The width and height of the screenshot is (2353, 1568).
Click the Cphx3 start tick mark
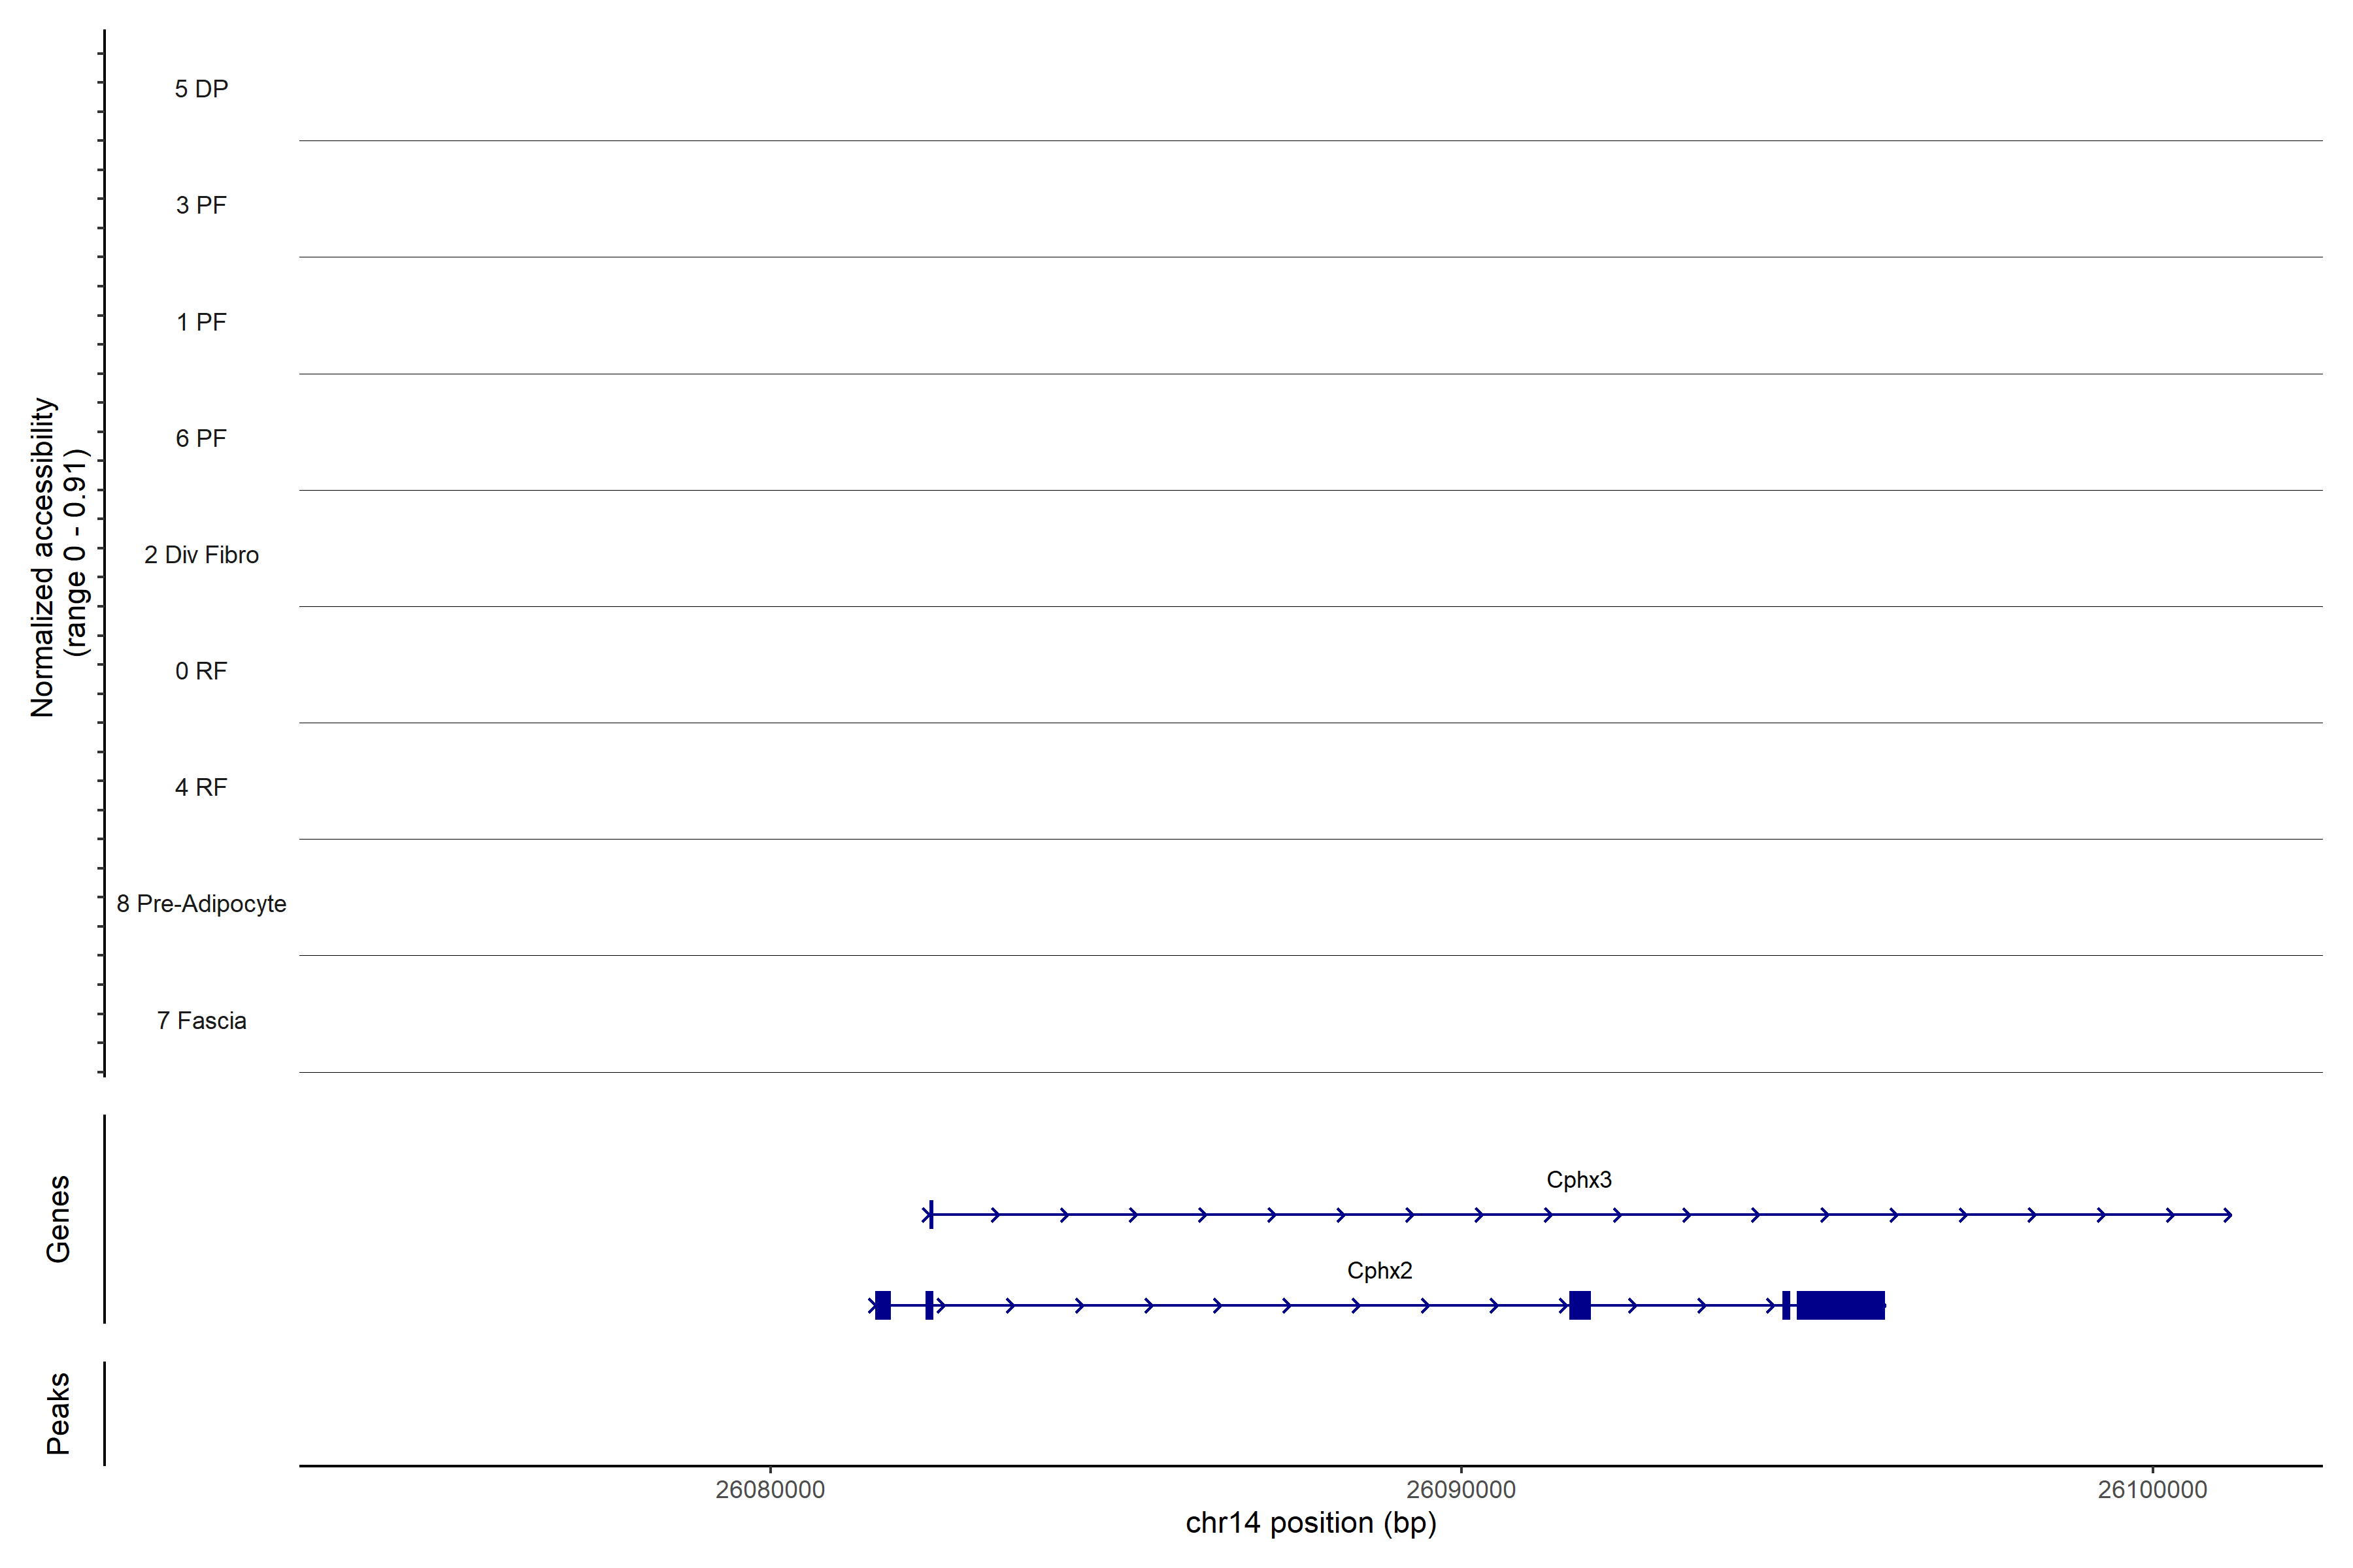(x=930, y=1215)
